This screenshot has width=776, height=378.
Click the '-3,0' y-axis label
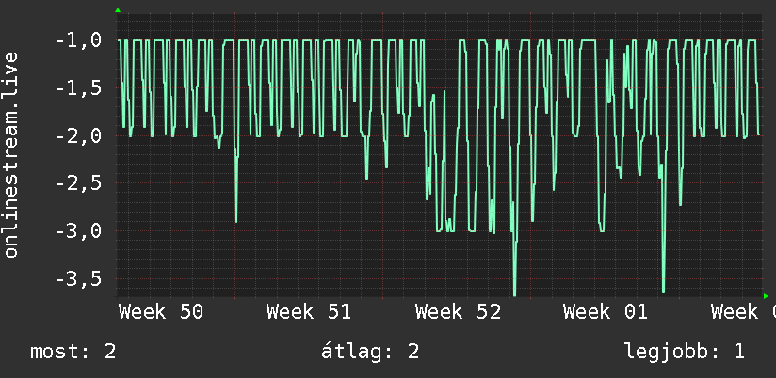(x=79, y=231)
